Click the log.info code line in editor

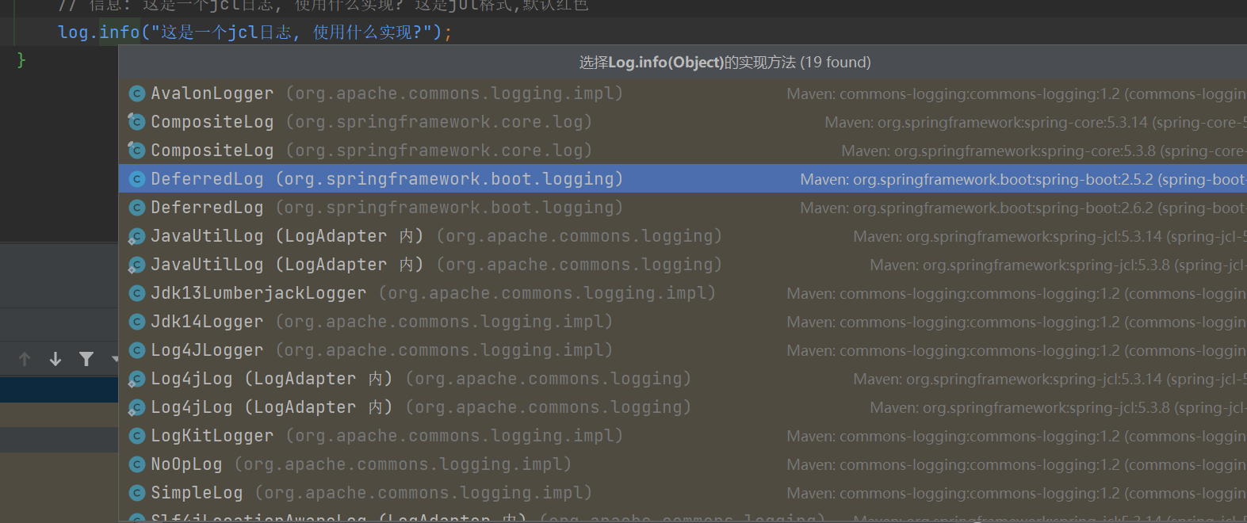click(255, 32)
